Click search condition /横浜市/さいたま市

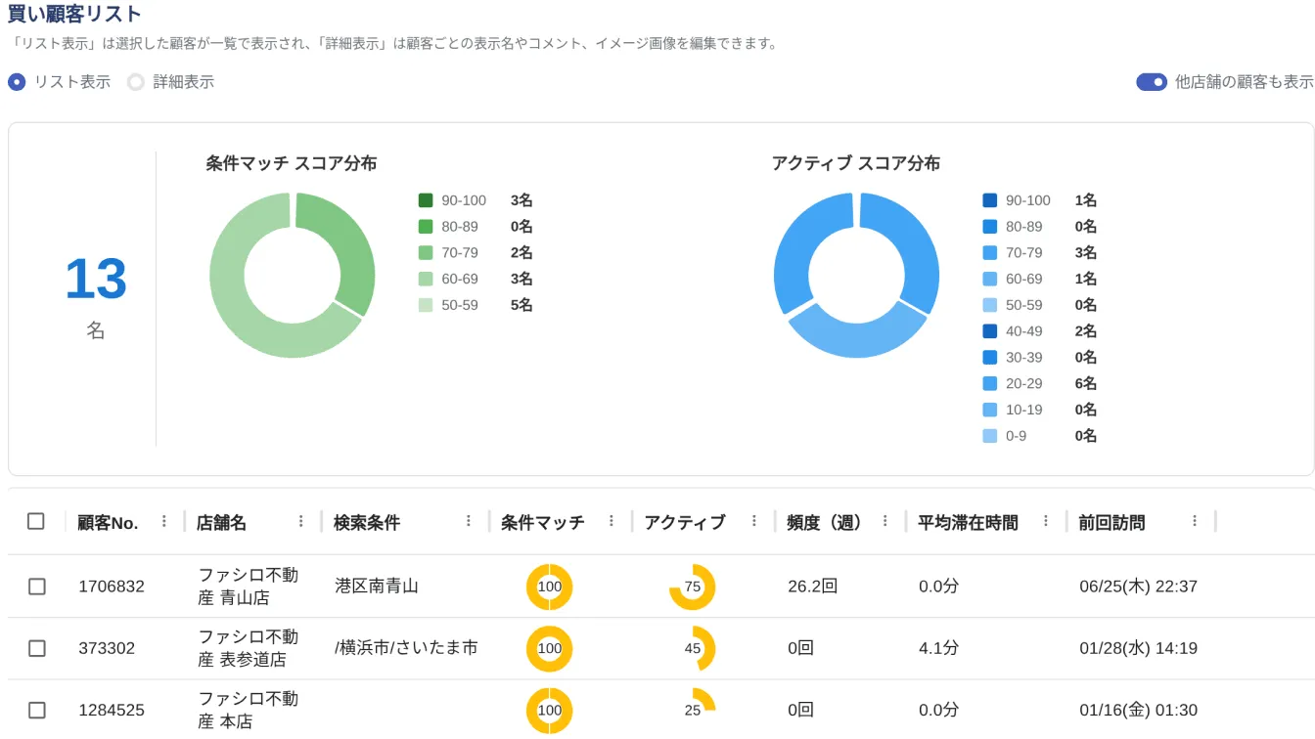pos(406,648)
